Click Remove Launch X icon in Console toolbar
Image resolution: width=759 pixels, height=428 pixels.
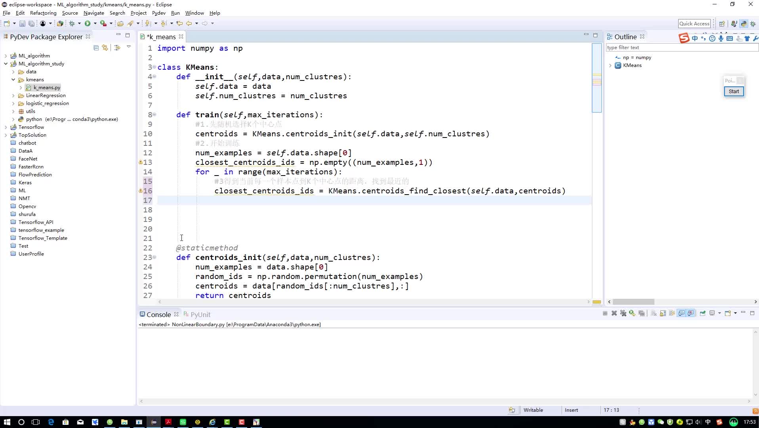click(614, 313)
